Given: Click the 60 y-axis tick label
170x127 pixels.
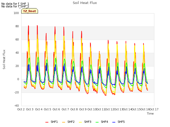Looking at the screenshot, I should [17, 39].
